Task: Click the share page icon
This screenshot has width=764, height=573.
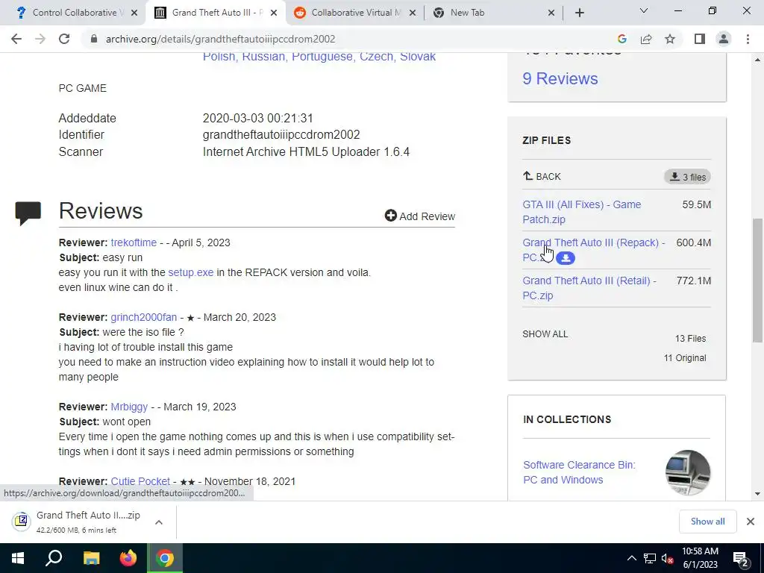Action: (x=646, y=39)
